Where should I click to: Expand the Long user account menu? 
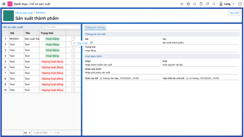point(227,4)
